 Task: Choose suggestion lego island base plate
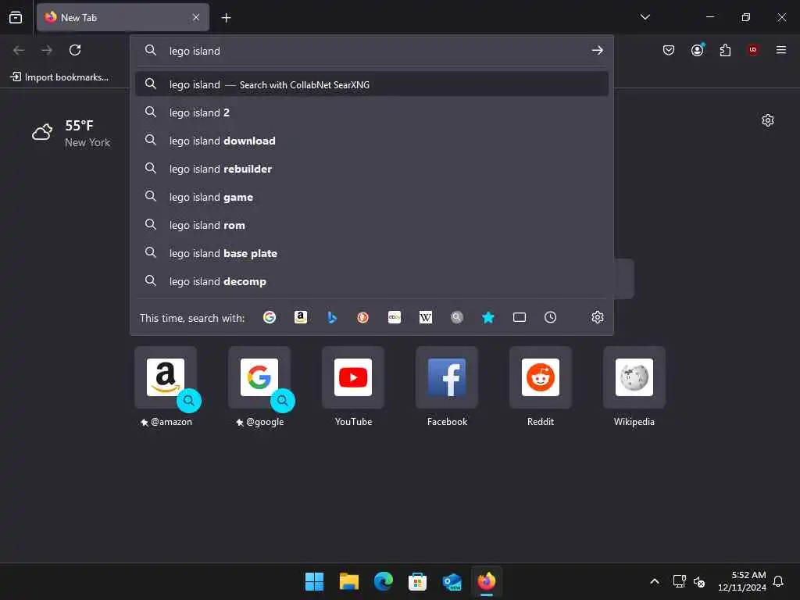click(x=372, y=253)
